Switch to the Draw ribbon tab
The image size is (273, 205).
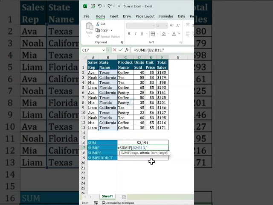127,16
